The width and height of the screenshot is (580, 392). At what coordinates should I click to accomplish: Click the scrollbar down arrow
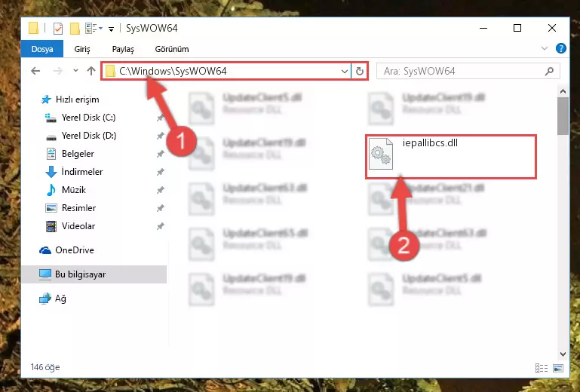point(563,354)
